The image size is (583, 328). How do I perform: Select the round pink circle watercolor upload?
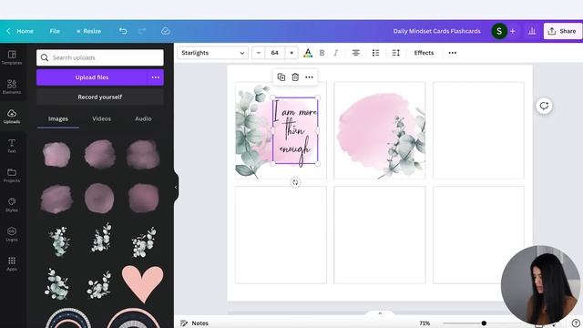tap(99, 199)
